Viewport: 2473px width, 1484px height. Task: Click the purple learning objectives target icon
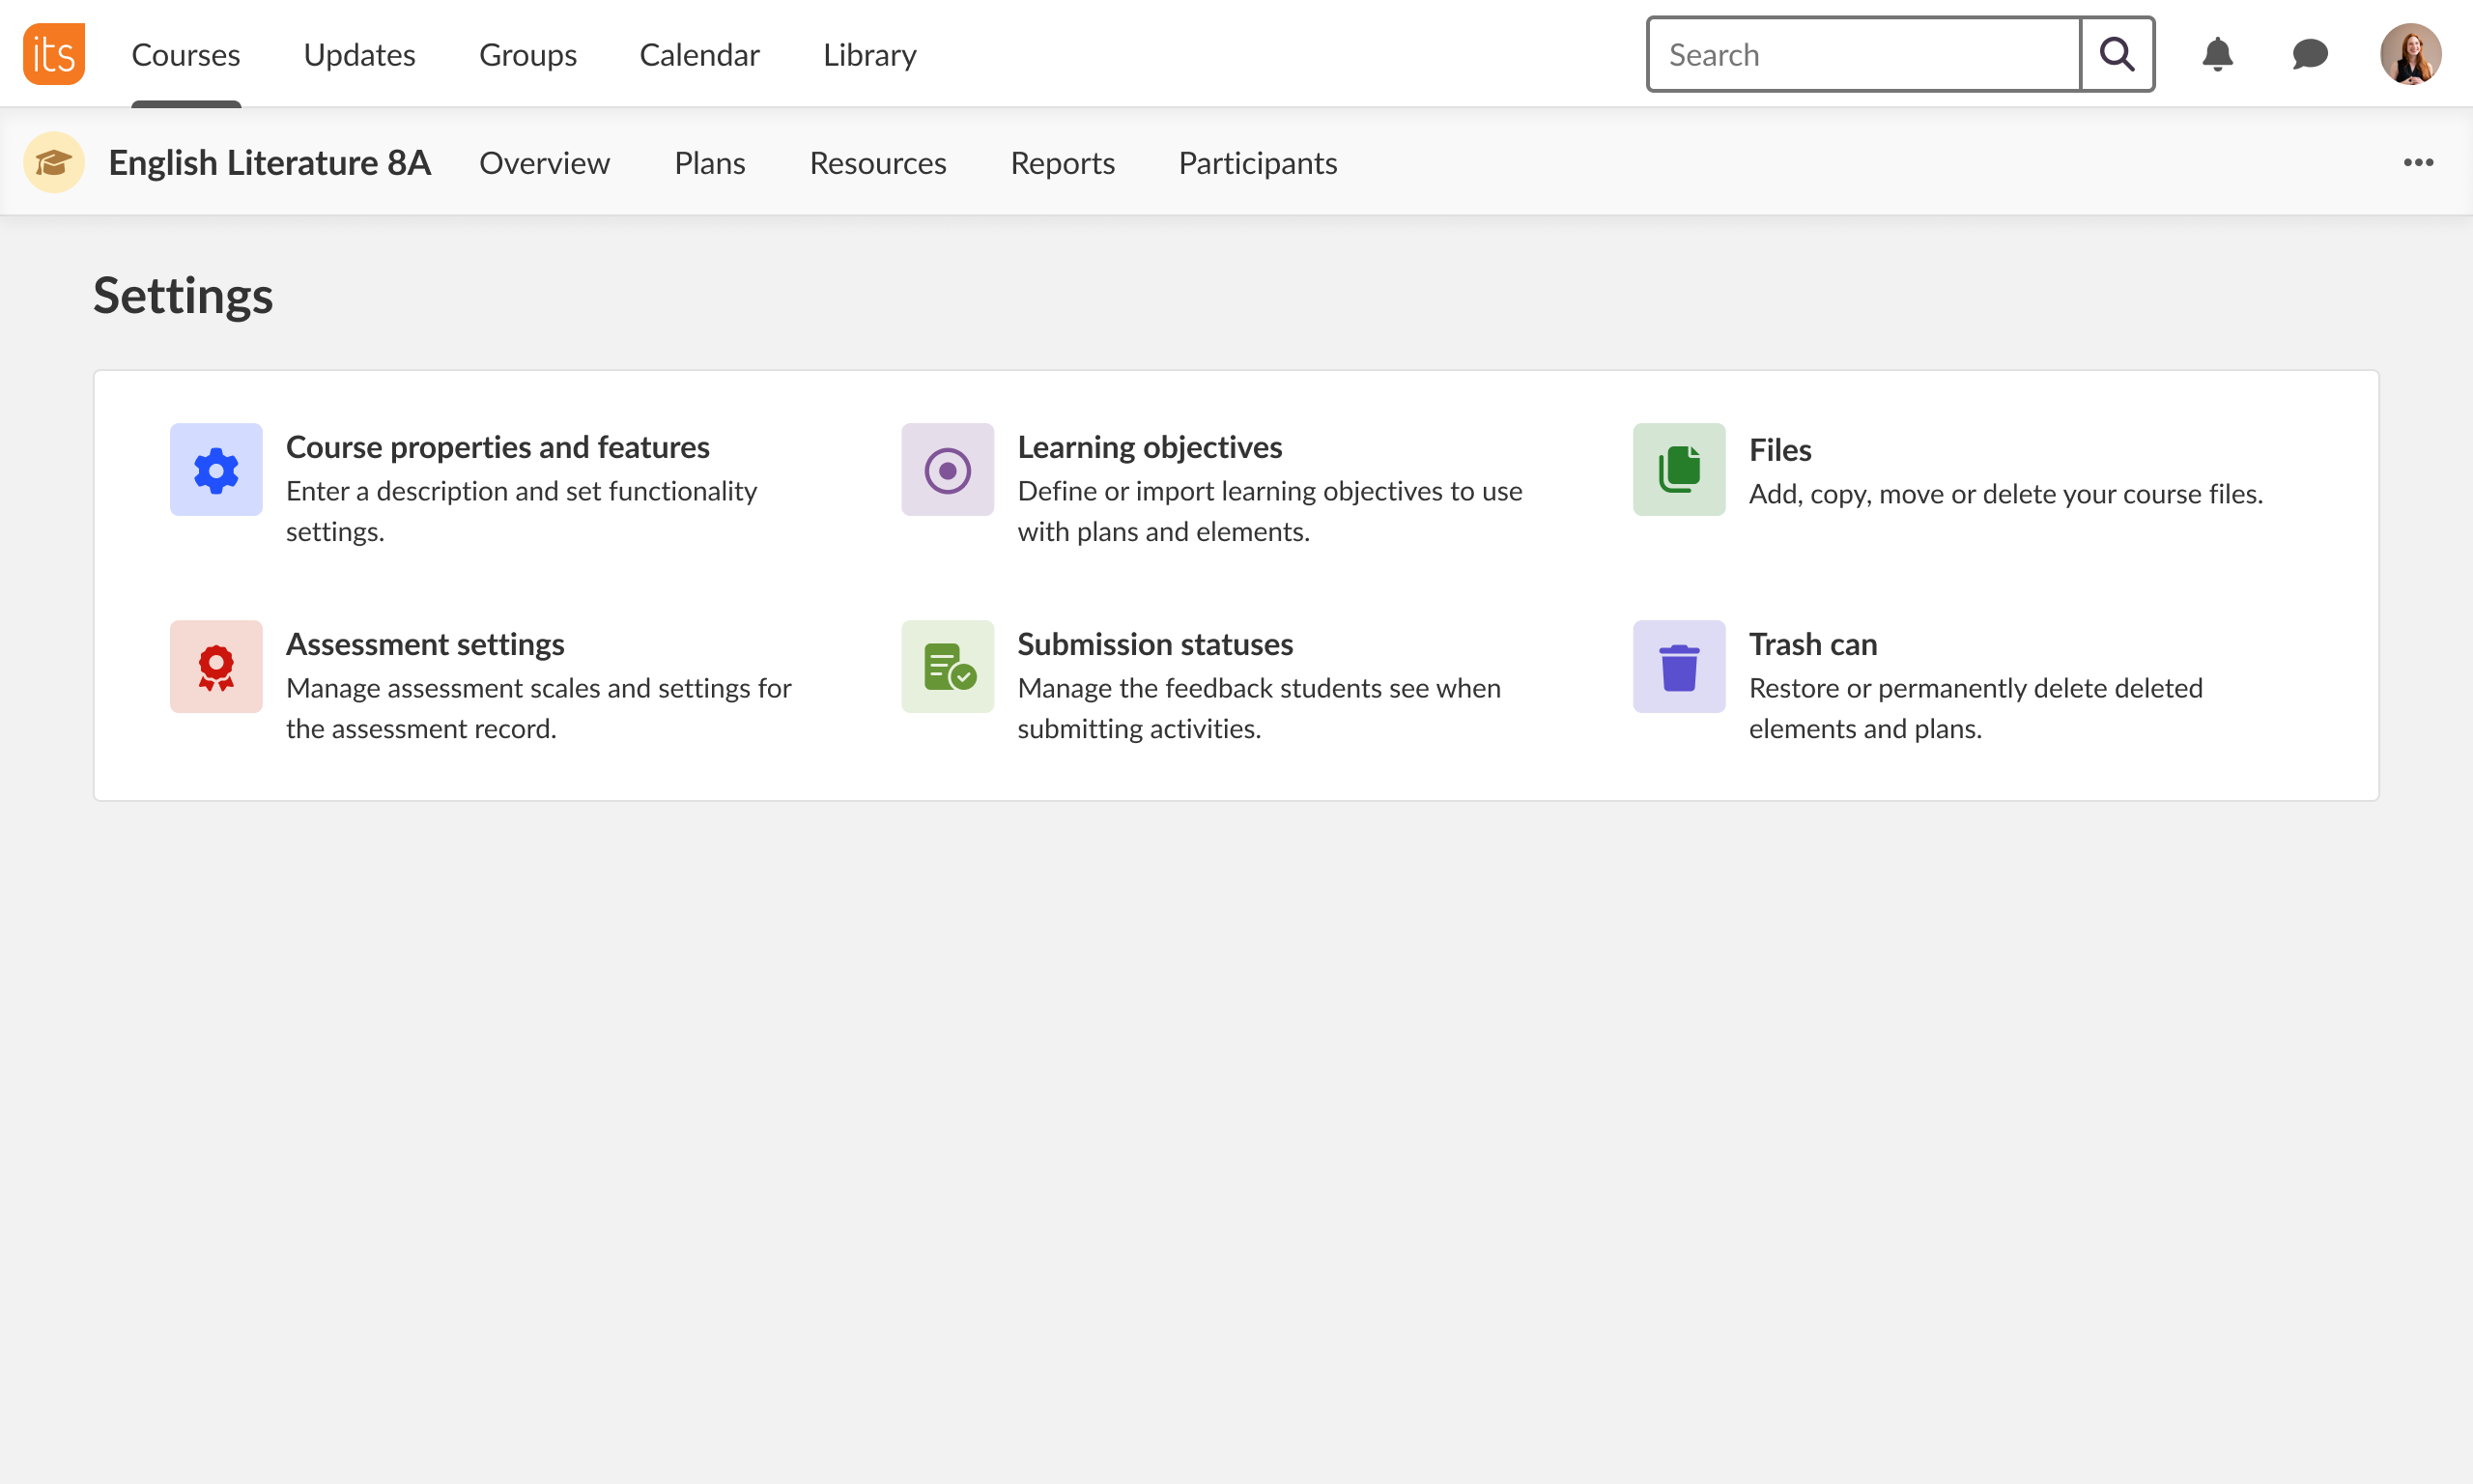click(x=948, y=470)
